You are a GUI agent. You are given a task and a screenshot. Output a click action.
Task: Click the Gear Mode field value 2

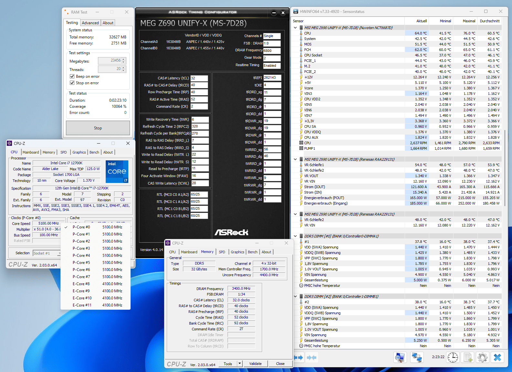point(272,58)
